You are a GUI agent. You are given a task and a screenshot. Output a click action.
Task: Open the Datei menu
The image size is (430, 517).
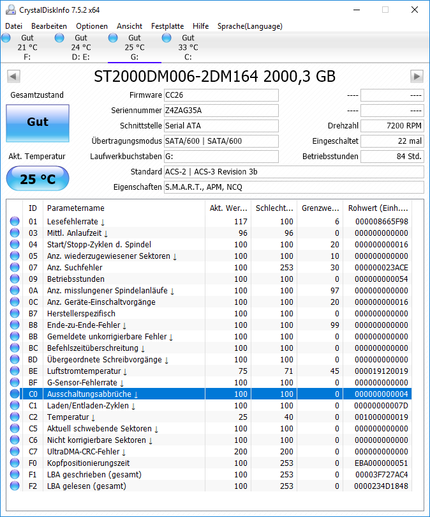[x=14, y=26]
